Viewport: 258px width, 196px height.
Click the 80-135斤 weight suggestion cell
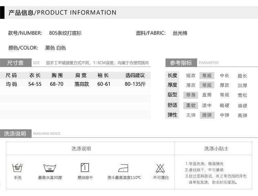pyautogui.click(x=135, y=84)
